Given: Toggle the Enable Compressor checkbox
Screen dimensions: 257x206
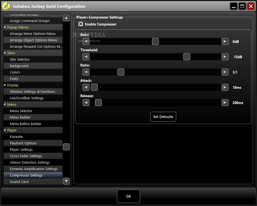Looking at the screenshot, I should 81,24.
